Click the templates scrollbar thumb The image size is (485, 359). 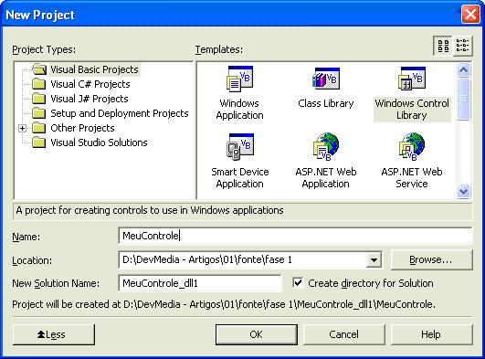(463, 99)
